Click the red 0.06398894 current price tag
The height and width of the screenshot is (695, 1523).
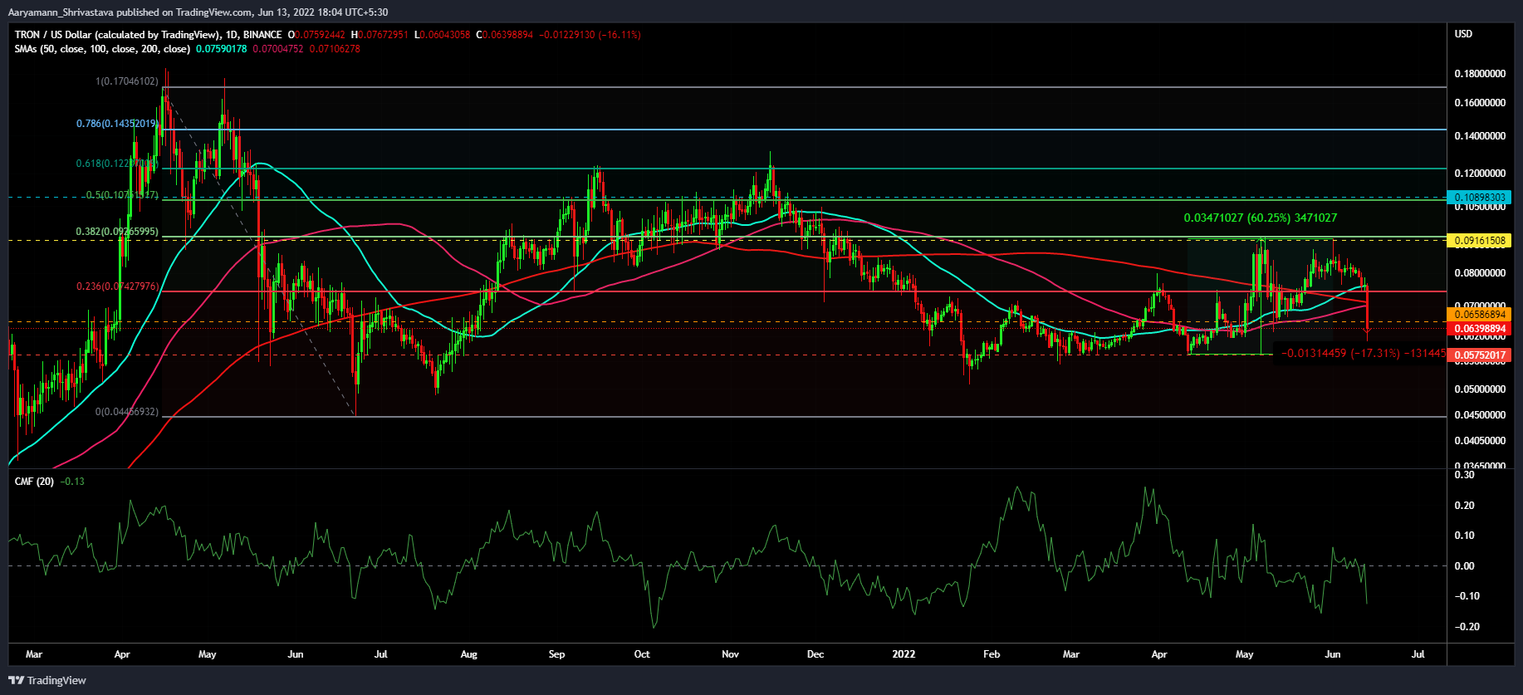pyautogui.click(x=1479, y=329)
